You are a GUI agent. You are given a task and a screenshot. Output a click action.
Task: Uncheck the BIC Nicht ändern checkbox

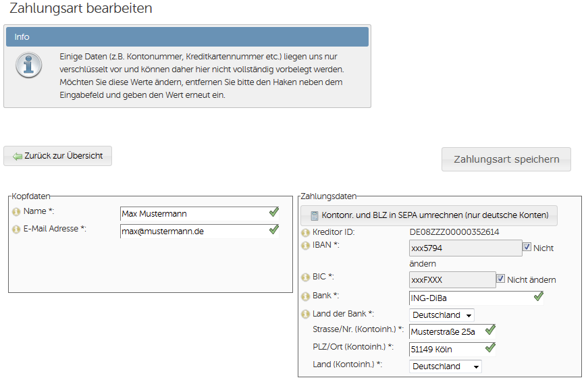[501, 278]
